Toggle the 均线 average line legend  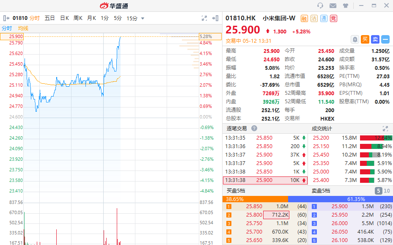[23, 28]
